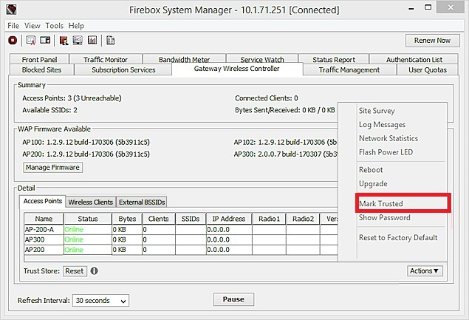The height and width of the screenshot is (320, 469).
Task: Select the AP200 row name cell
Action: pyautogui.click(x=44, y=249)
